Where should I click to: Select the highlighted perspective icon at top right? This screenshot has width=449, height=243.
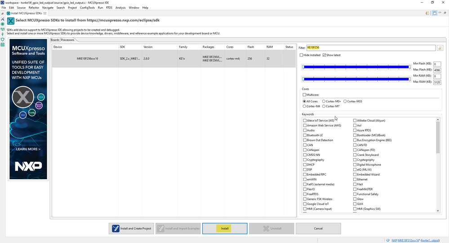click(x=435, y=13)
